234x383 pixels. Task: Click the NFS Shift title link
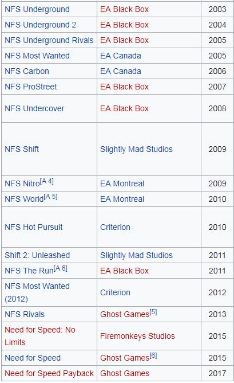pyautogui.click(x=22, y=149)
